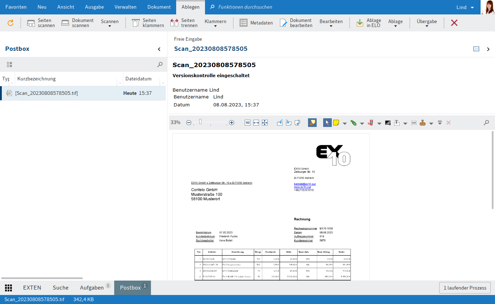The height and width of the screenshot is (304, 495).
Task: Expand the Klammern dropdown
Action: click(x=215, y=23)
